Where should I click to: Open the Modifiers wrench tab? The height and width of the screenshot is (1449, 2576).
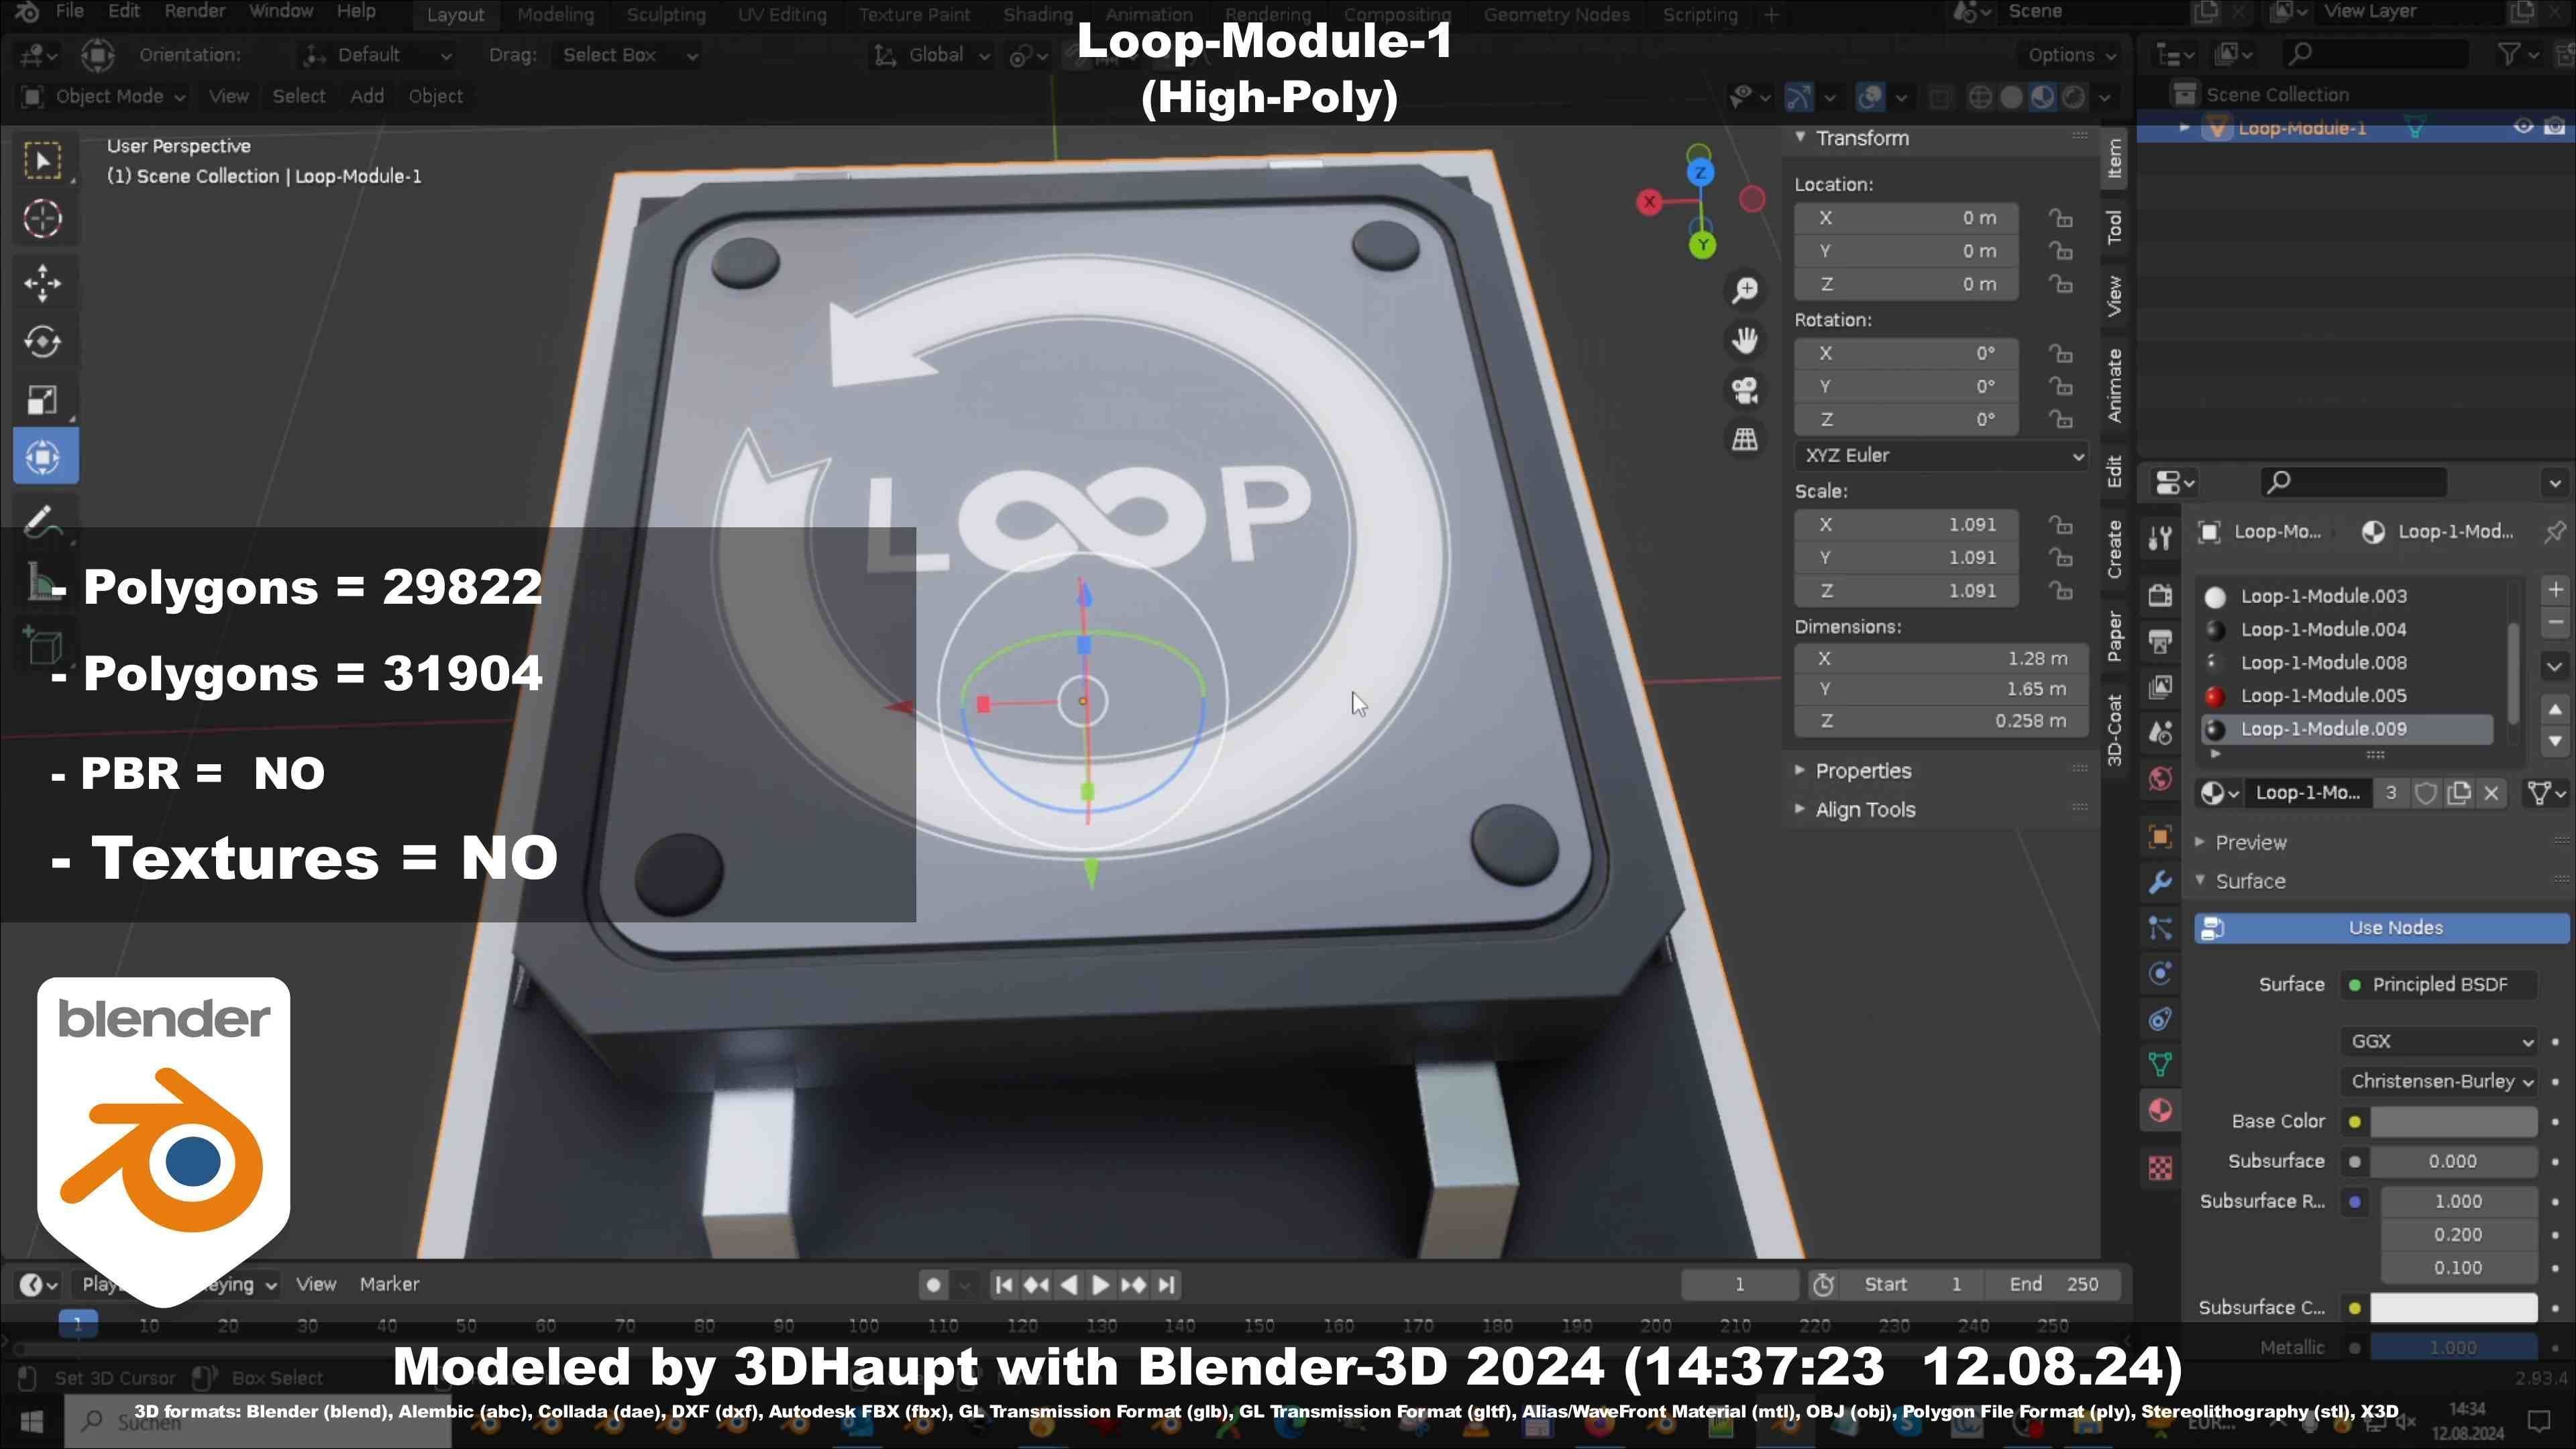[x=2160, y=882]
